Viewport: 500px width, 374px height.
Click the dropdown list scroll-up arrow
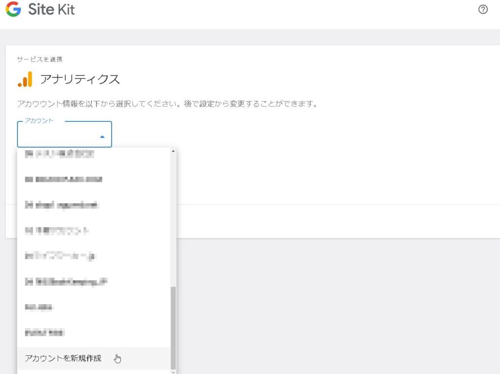click(x=173, y=151)
